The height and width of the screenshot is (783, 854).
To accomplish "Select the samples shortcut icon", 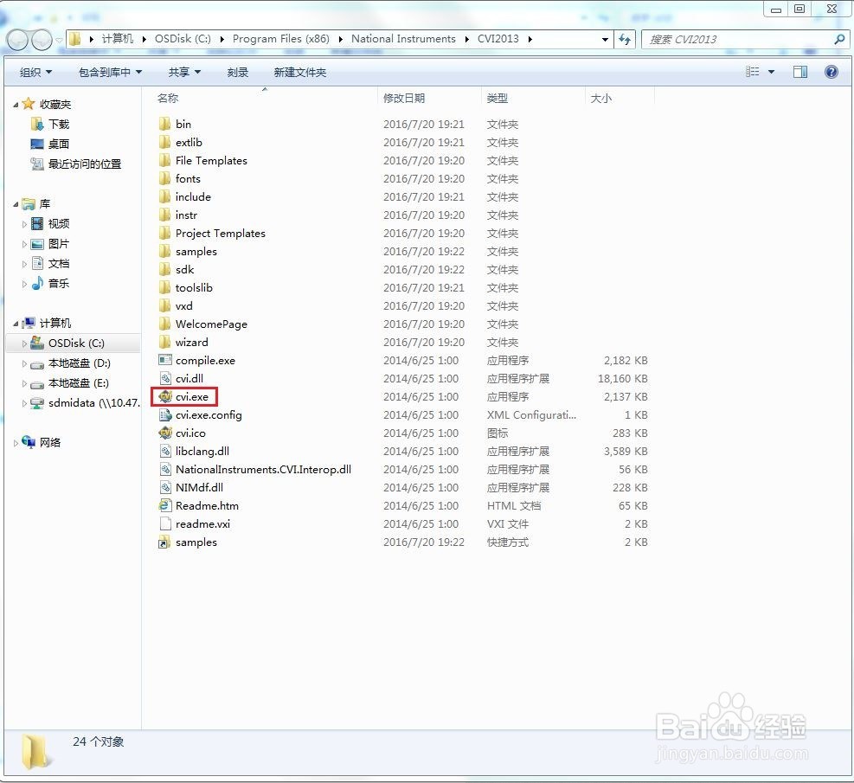I will 165,542.
